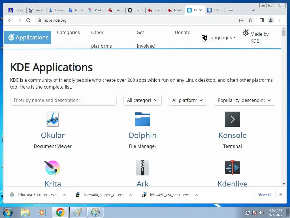Click the browser back arrow
The width and height of the screenshot is (290, 218).
[10, 20]
